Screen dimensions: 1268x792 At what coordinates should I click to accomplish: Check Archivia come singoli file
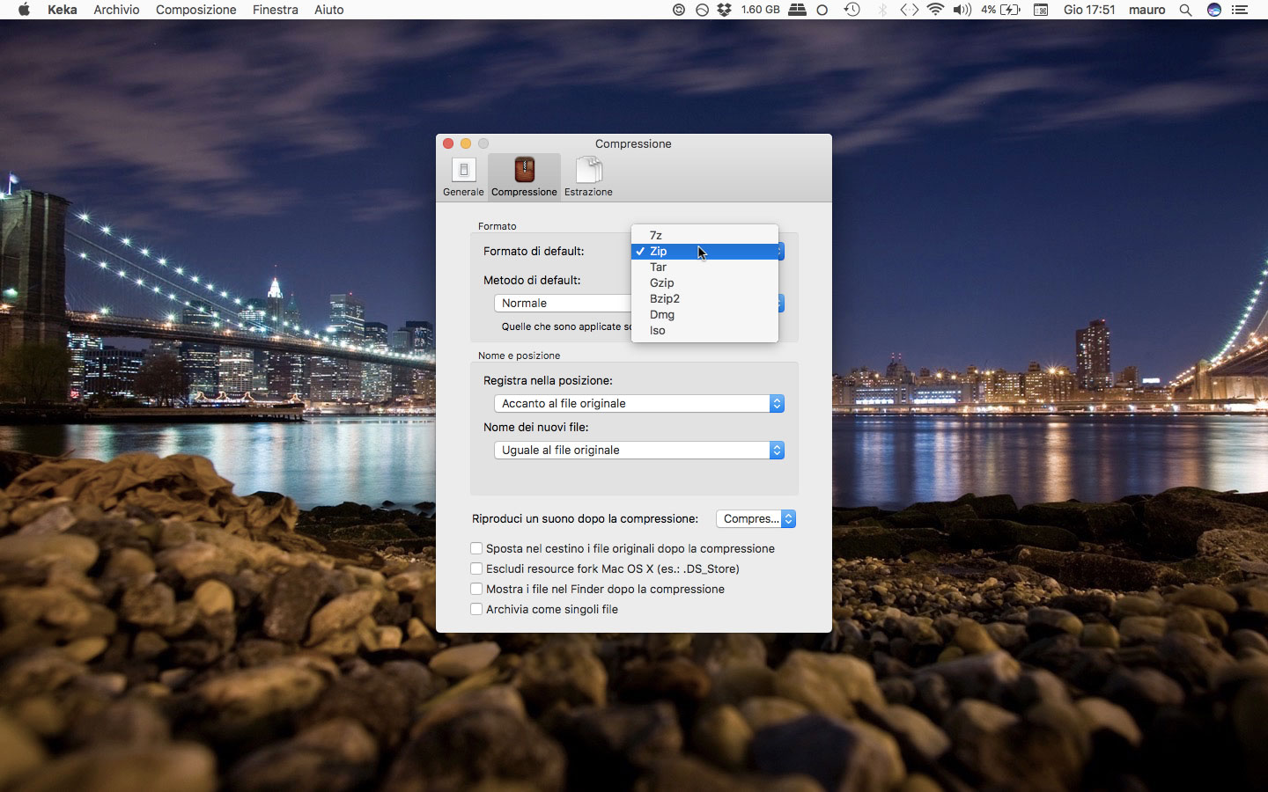coord(476,609)
